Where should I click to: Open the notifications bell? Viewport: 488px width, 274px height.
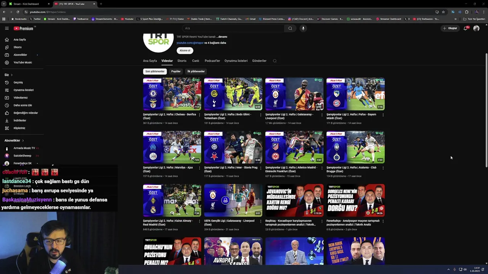click(x=466, y=28)
